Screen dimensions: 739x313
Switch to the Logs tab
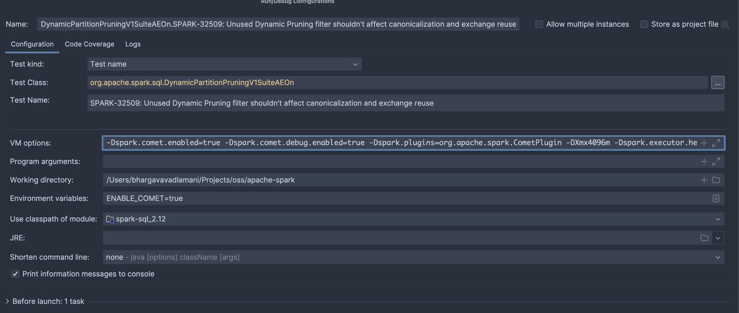click(133, 44)
